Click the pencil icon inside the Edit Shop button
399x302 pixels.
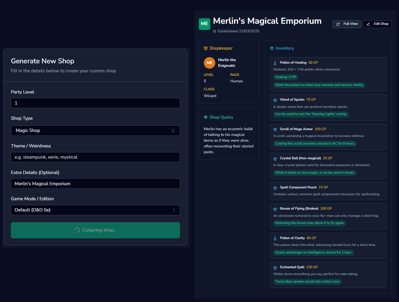click(x=368, y=24)
